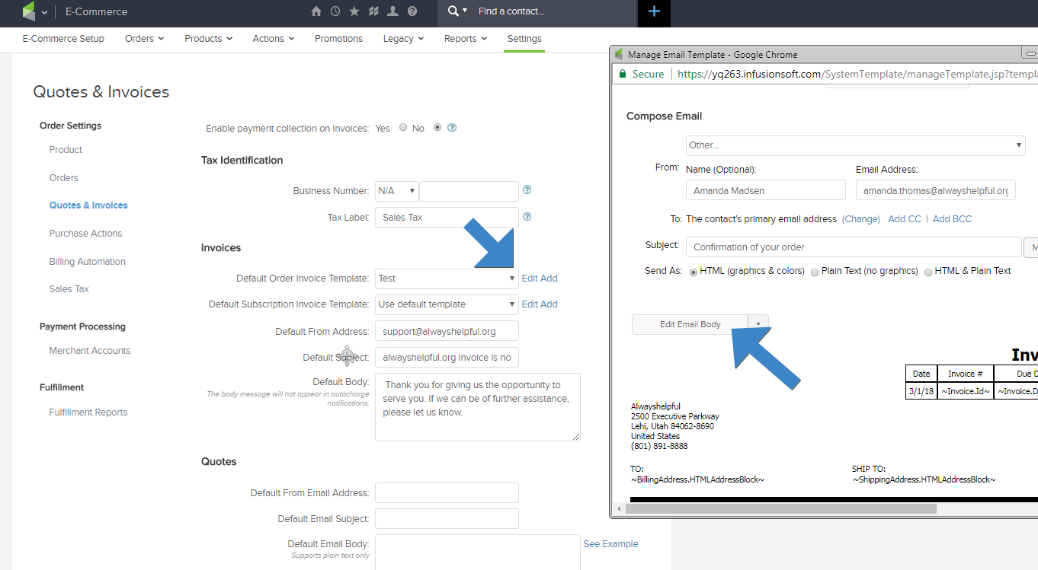Focus Quotes Default Email Subject field

[447, 519]
